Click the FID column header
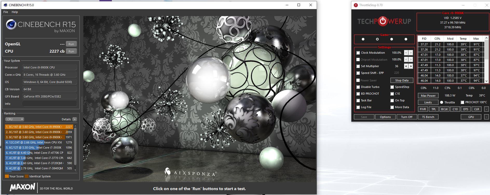This screenshot has height=195, width=490. coord(424,39)
